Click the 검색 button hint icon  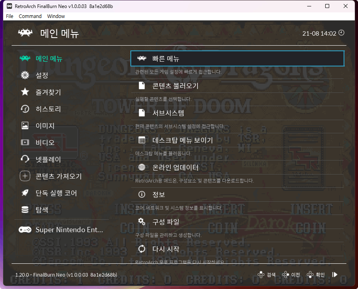pos(261,275)
